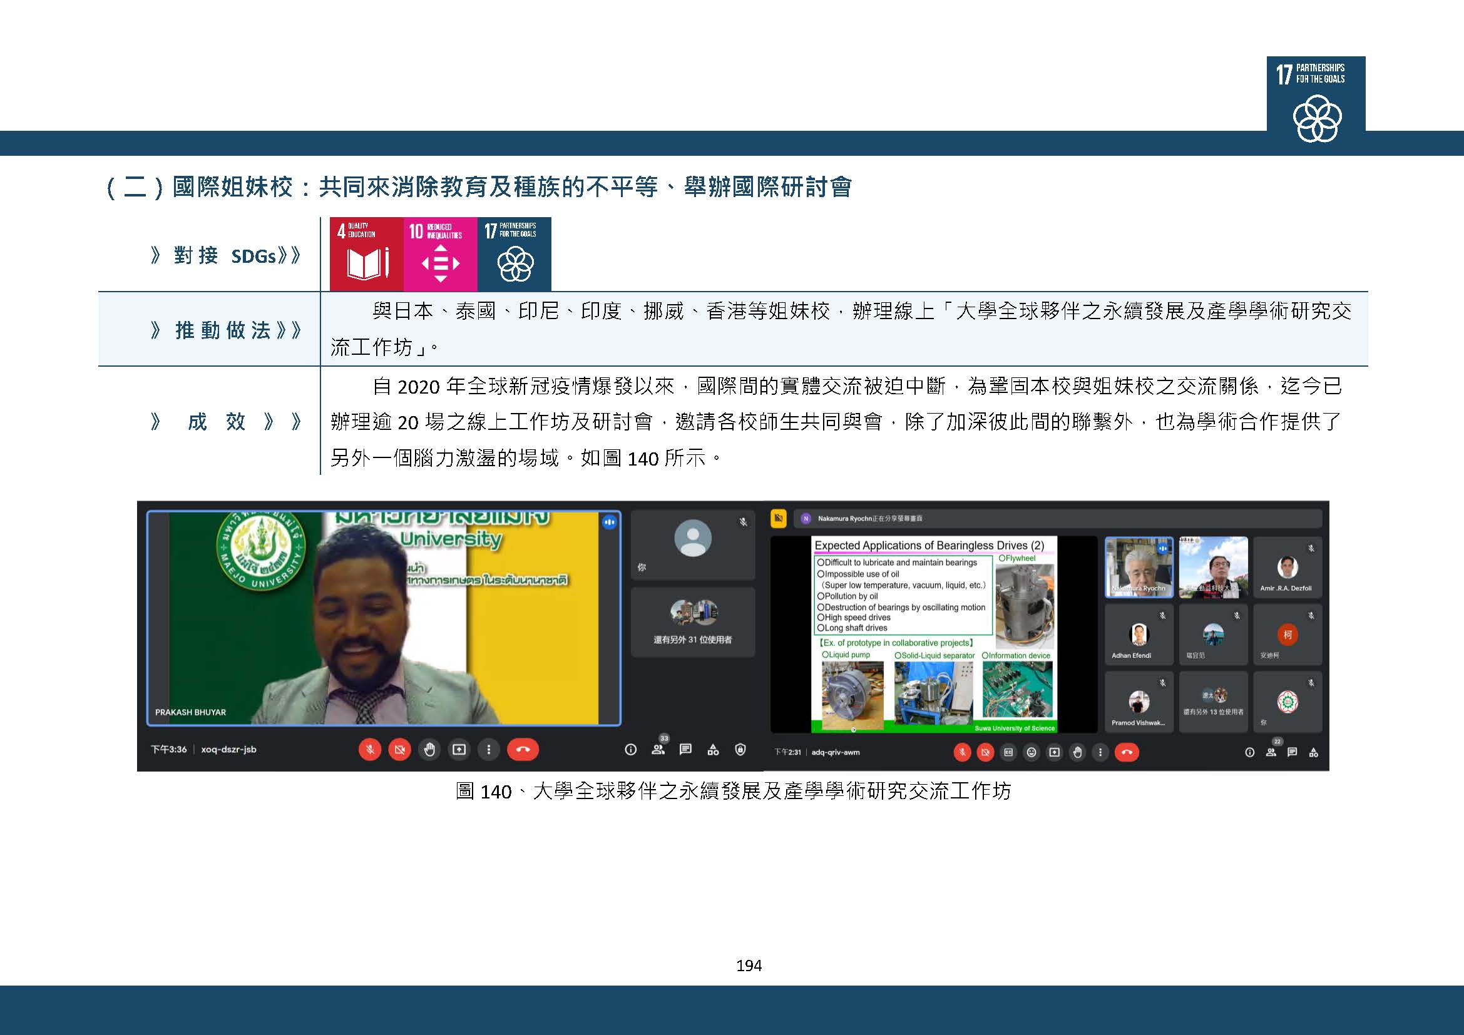This screenshot has height=1035, width=1464.
Task: Send a reaction emoji in adq-qriv-awm meeting
Action: [1031, 753]
